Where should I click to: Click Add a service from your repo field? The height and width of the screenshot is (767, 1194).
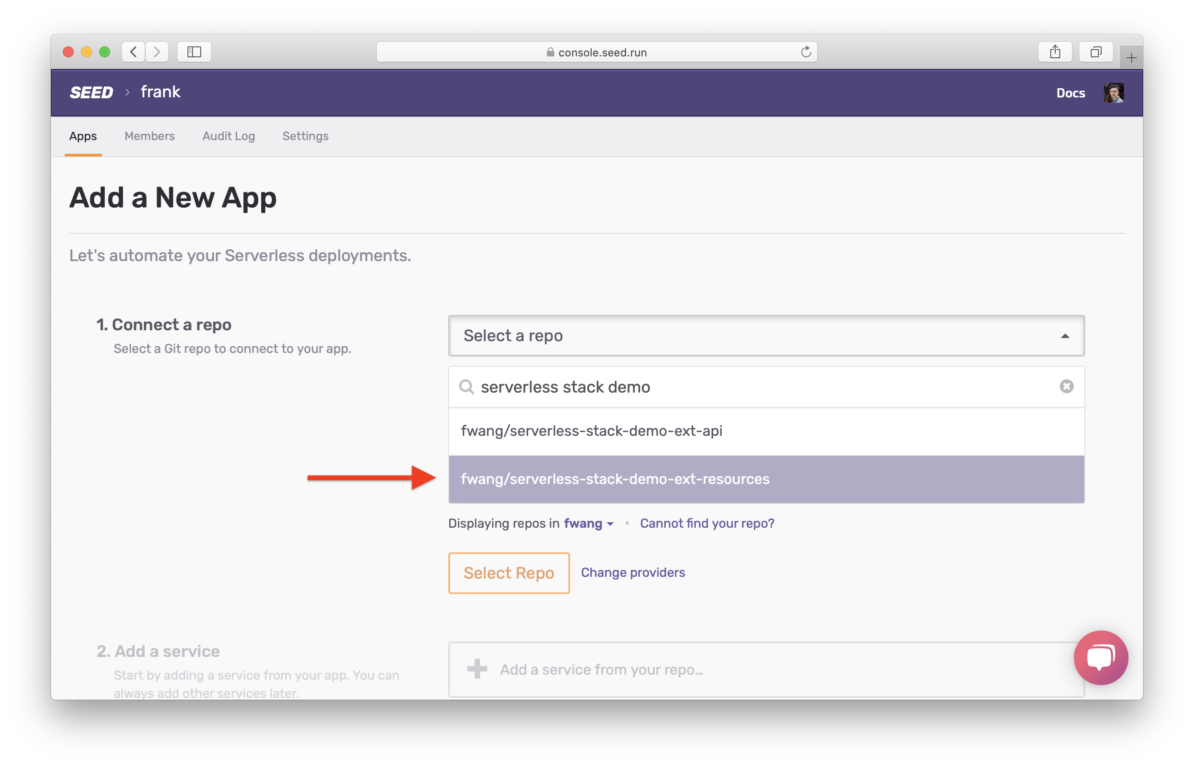(x=766, y=669)
